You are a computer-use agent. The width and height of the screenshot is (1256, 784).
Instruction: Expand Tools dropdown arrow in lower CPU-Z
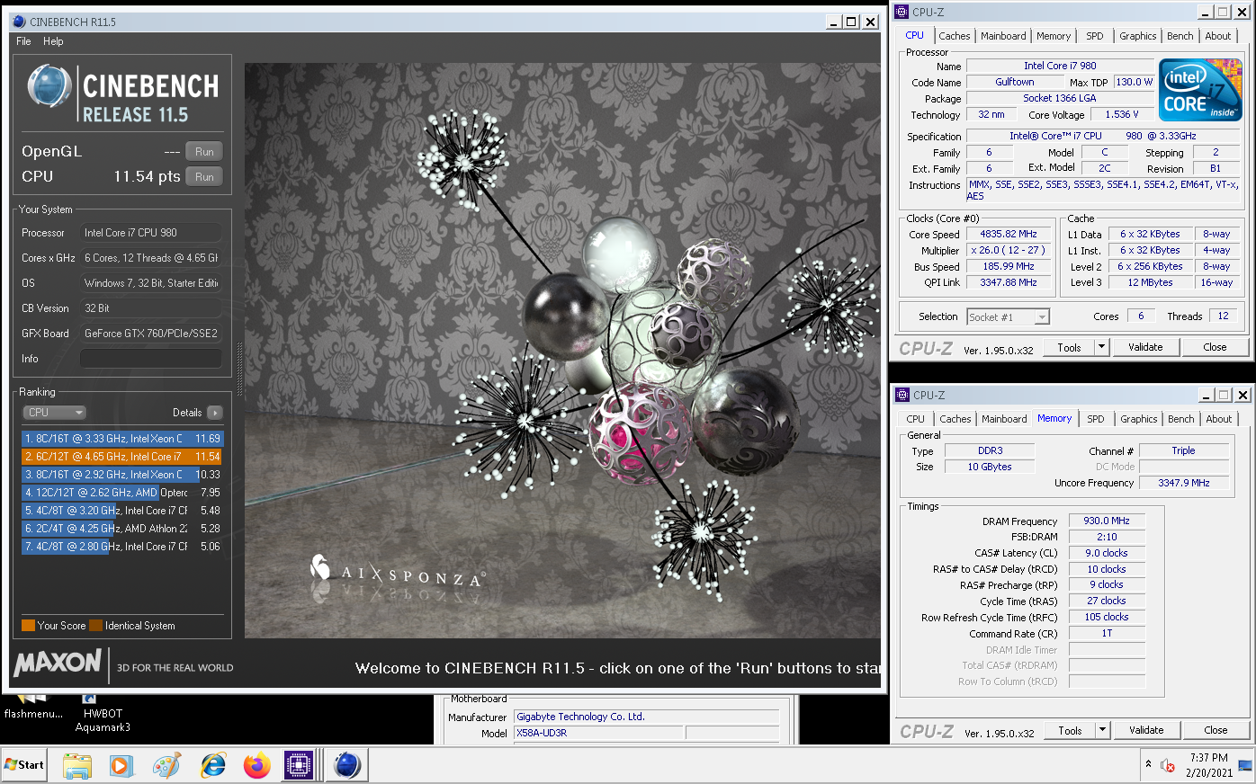(1103, 730)
